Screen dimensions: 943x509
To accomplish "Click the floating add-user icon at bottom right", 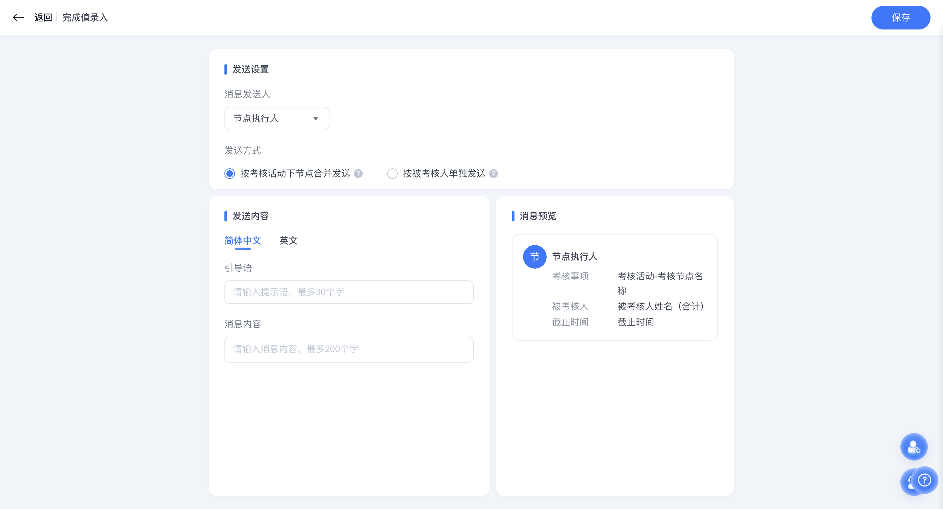I will tap(914, 446).
